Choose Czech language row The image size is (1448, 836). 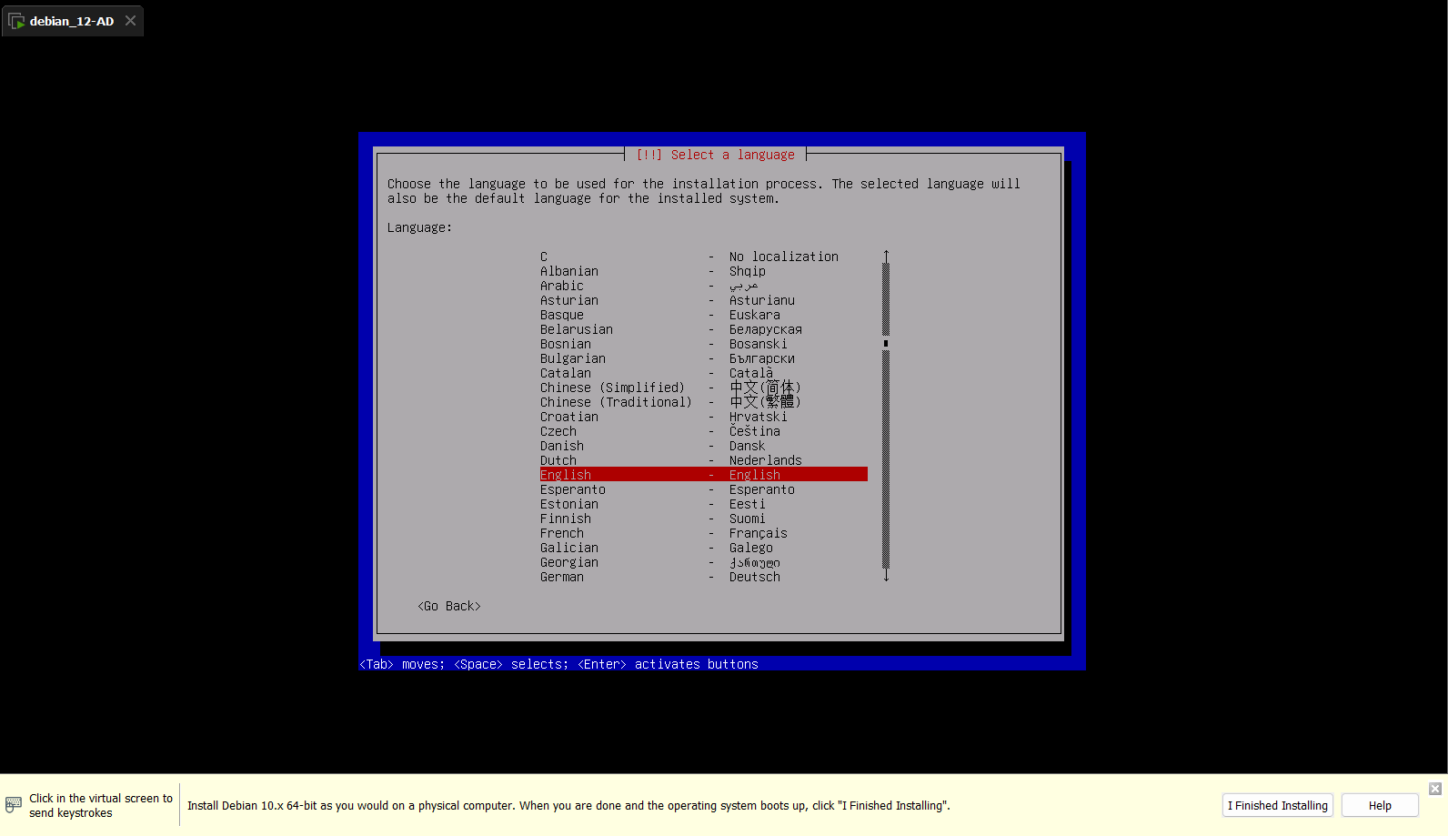coord(703,431)
